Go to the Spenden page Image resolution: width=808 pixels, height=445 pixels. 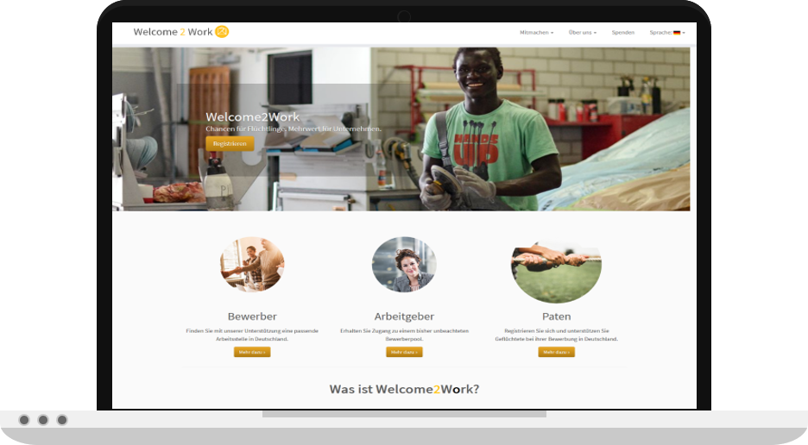pos(623,33)
